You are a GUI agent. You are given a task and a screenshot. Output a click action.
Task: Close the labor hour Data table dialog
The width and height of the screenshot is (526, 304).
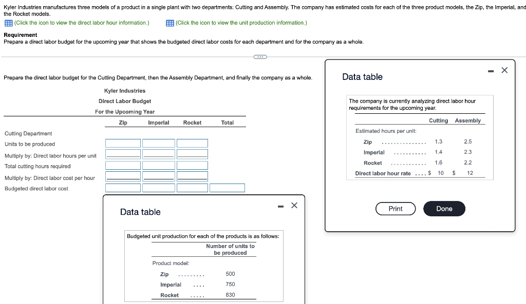pyautogui.click(x=504, y=70)
